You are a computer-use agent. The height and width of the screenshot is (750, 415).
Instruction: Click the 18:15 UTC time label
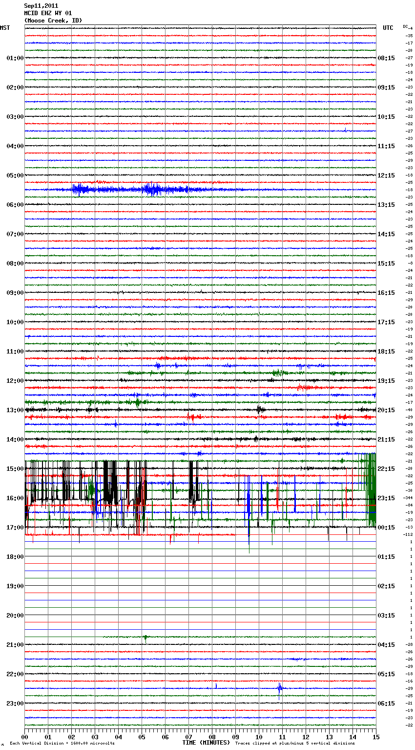(386, 352)
